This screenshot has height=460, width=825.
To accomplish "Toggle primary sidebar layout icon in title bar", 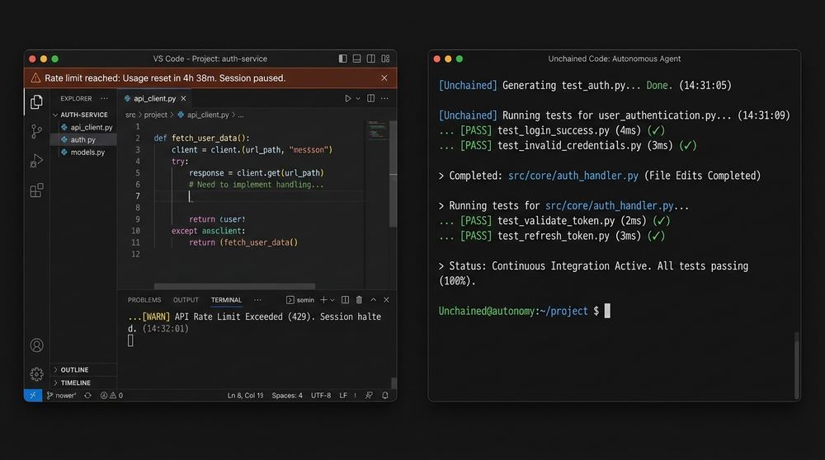I will (x=343, y=59).
